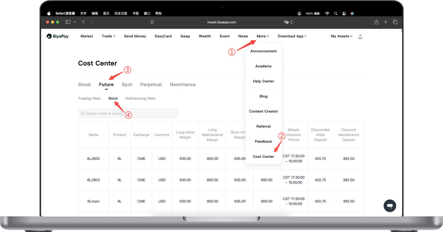Open the chat support bubble
This screenshot has height=232, width=443.
(390, 206)
